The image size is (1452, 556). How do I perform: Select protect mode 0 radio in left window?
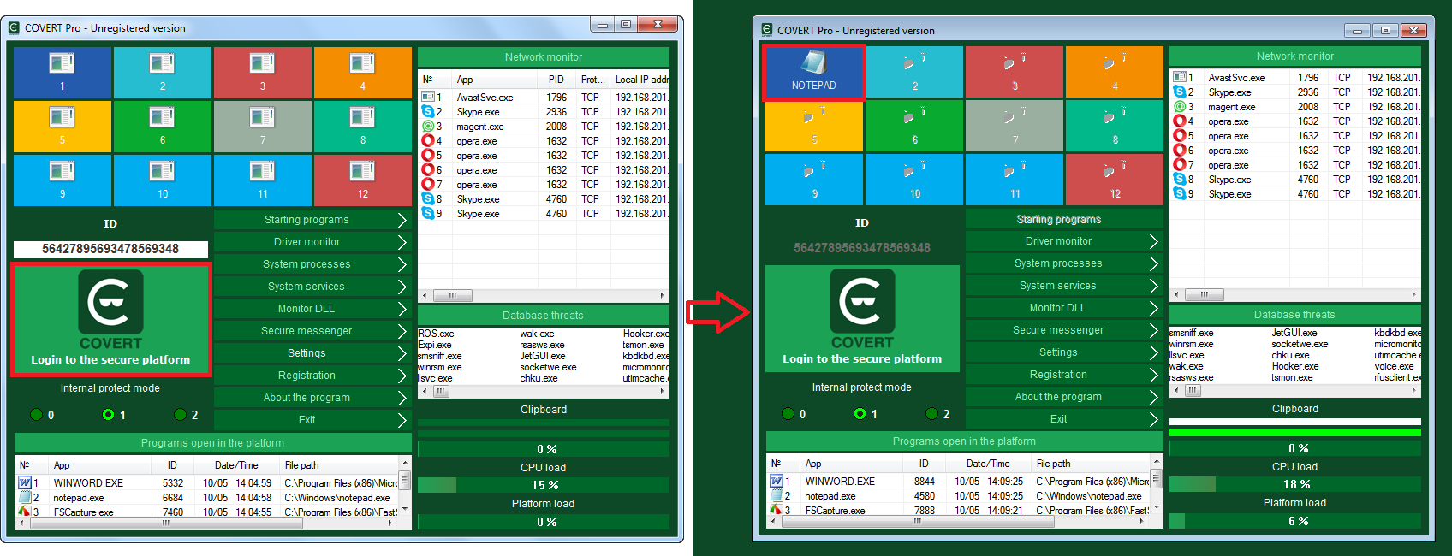(37, 415)
